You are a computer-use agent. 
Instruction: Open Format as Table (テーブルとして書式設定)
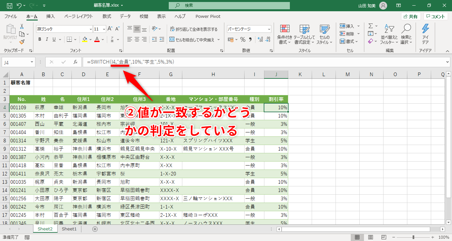tap(304, 34)
